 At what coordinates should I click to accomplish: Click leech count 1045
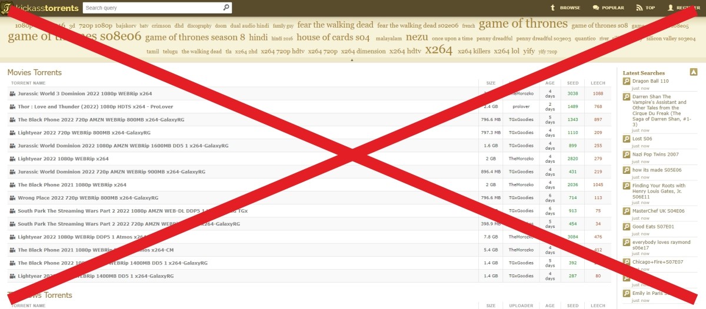pyautogui.click(x=598, y=184)
